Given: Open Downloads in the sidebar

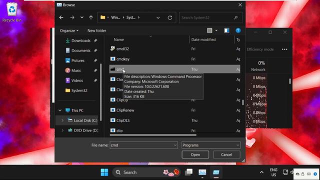Looking at the screenshot, I should tap(81, 40).
